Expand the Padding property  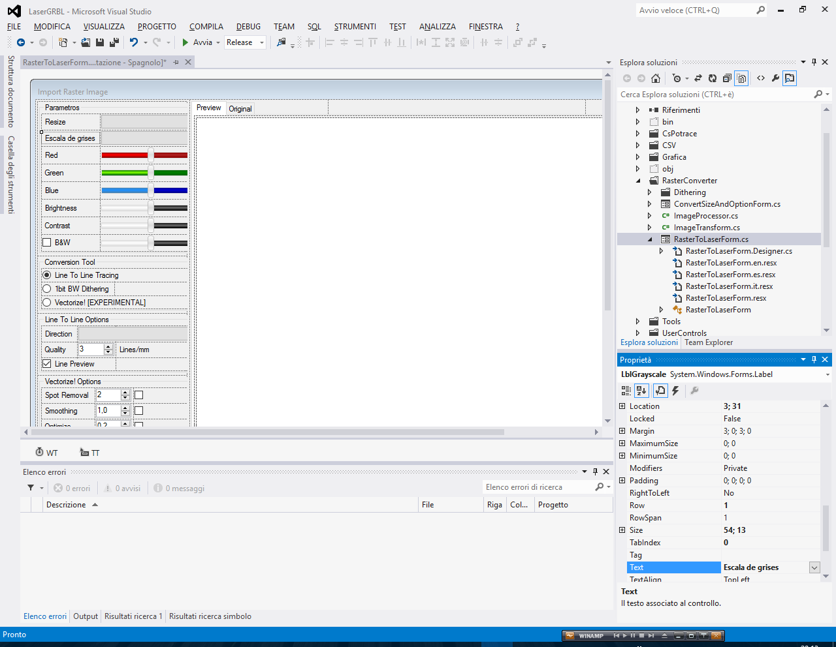pos(622,481)
